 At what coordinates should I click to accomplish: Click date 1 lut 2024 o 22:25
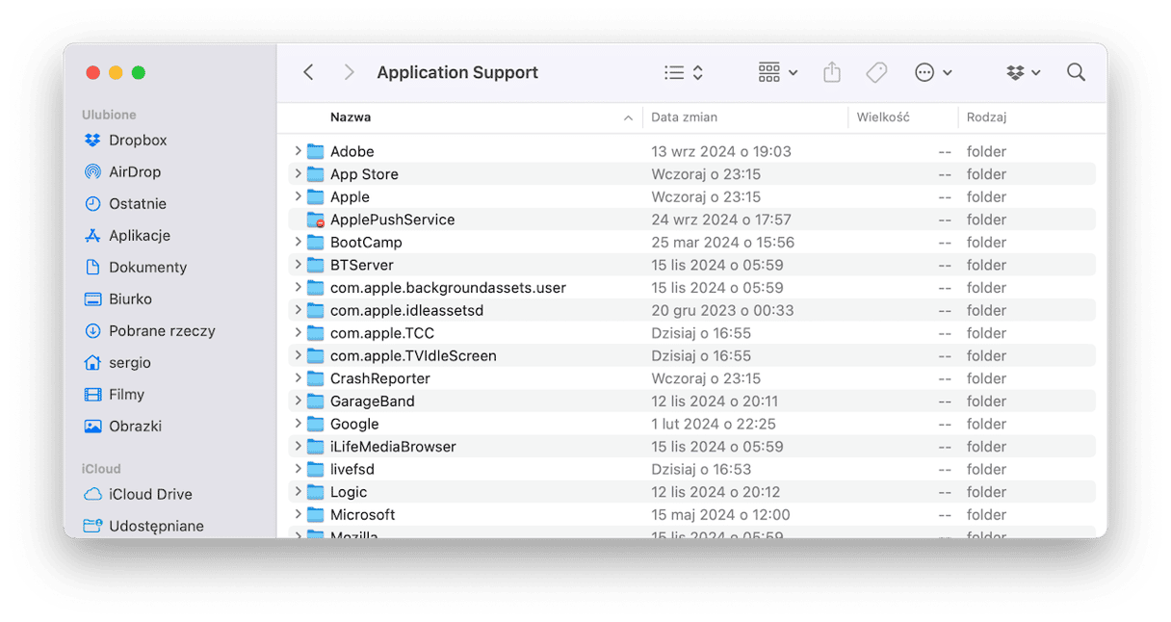[x=714, y=424]
